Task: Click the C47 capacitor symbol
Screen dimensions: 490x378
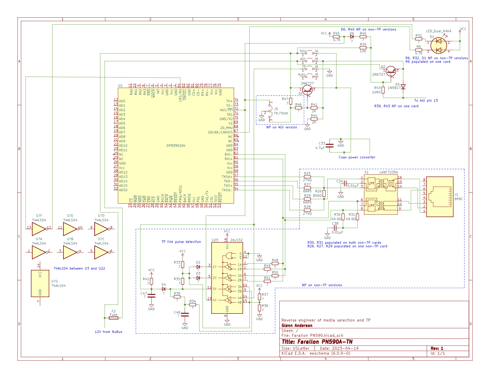Action: point(151,295)
